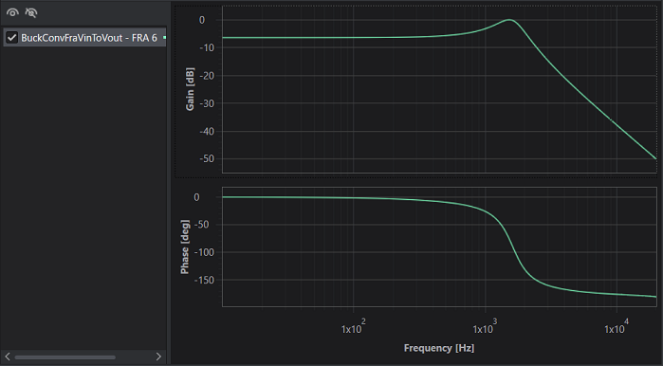Click the show all traces eye icon
Viewport: 663px width, 366px height.
12,12
